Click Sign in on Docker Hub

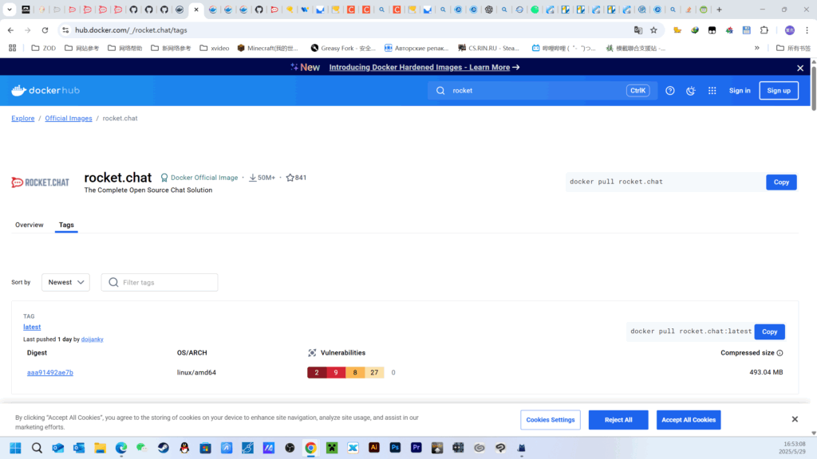[740, 91]
